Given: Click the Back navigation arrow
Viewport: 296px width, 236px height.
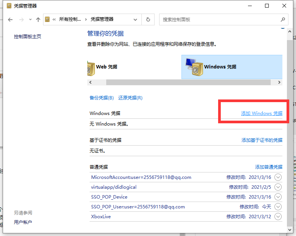Looking at the screenshot, I should (x=10, y=20).
